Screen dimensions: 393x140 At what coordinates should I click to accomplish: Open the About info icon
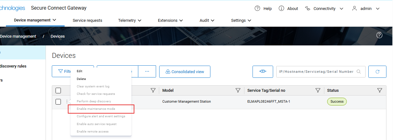[281, 8]
